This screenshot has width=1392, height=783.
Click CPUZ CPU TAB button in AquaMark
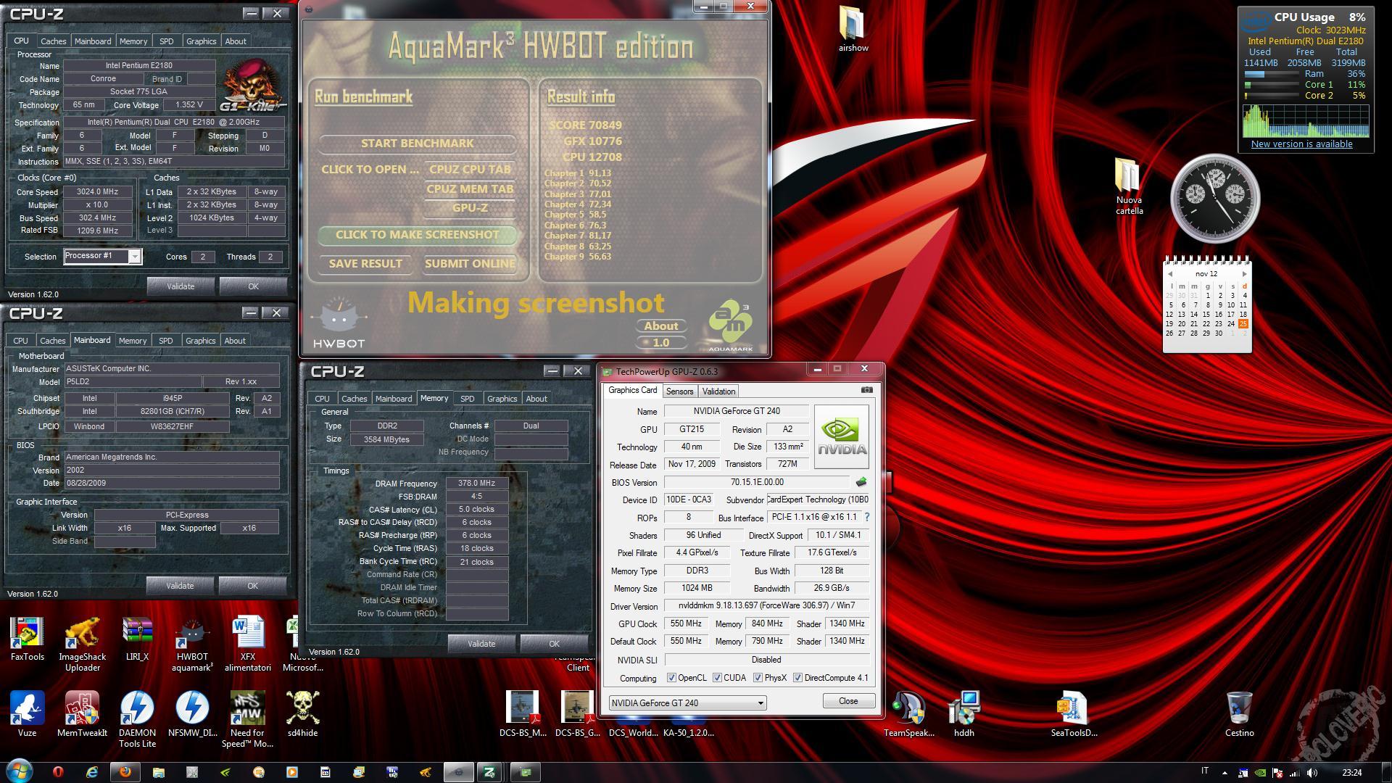pyautogui.click(x=470, y=170)
